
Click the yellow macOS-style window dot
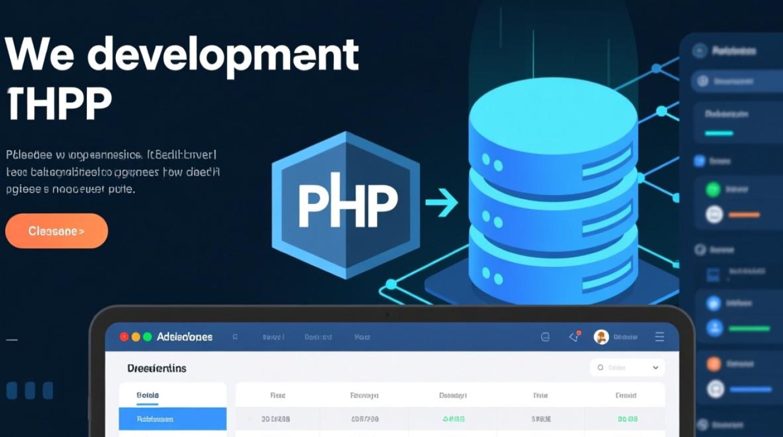click(136, 337)
